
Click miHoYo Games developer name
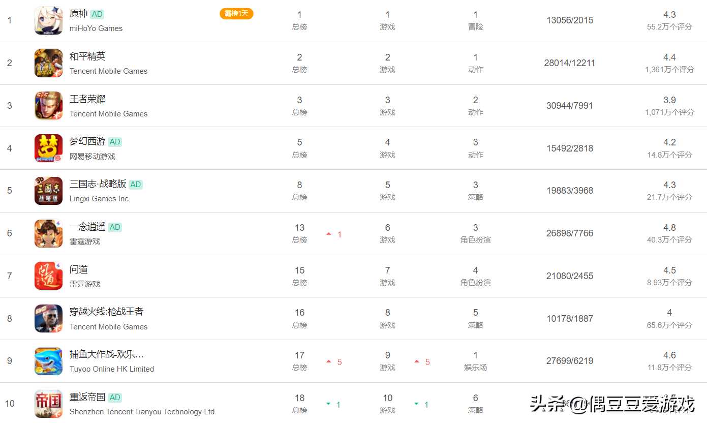point(96,28)
